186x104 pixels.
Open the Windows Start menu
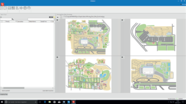point(2,102)
